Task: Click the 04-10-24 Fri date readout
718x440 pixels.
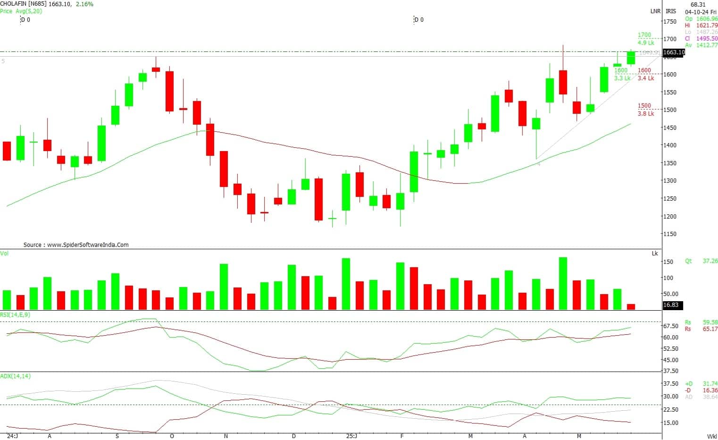Action: [701, 12]
